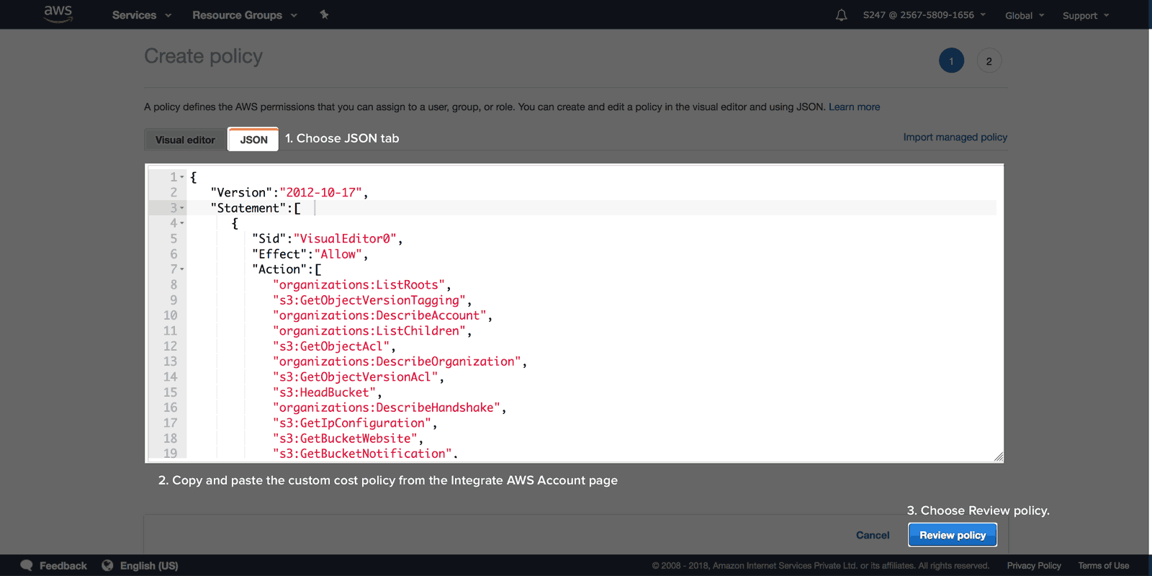Click the "organizations:DescribeAccount" line
Viewport: 1152px width, 576px height.
tap(382, 315)
